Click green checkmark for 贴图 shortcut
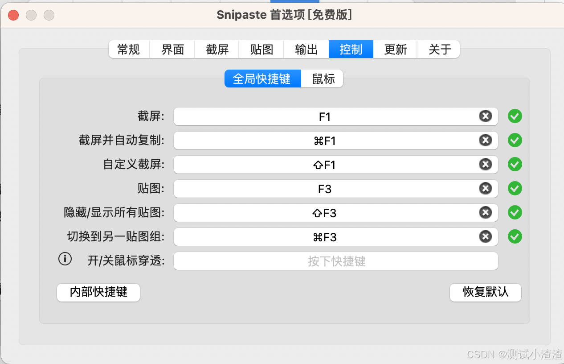Screen dimensions: 564x364 [x=515, y=189]
